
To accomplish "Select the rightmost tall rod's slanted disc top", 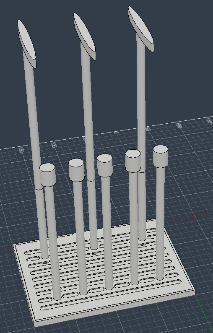I will point(141,29).
